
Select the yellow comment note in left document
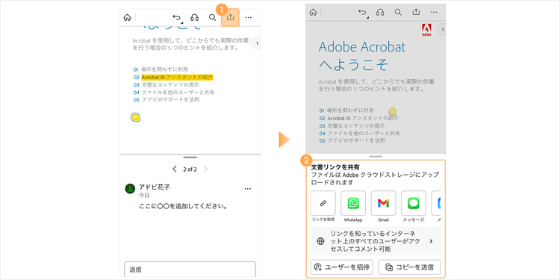coord(135,117)
